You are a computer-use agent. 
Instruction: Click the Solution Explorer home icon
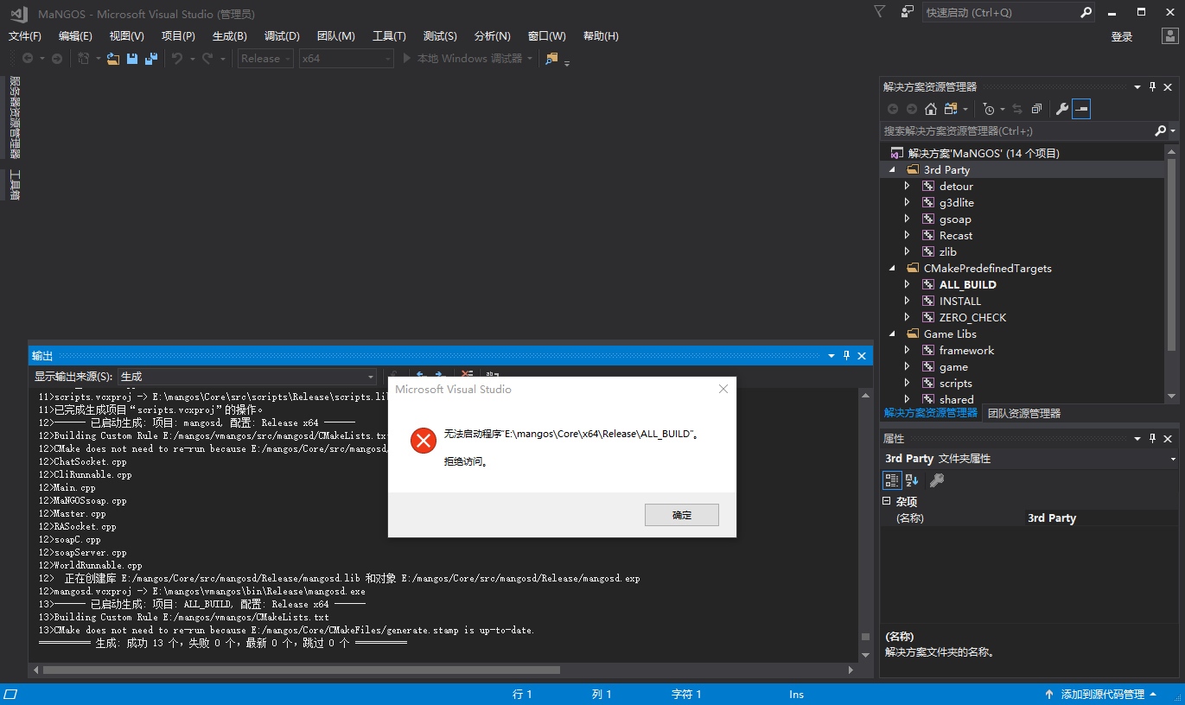point(931,109)
